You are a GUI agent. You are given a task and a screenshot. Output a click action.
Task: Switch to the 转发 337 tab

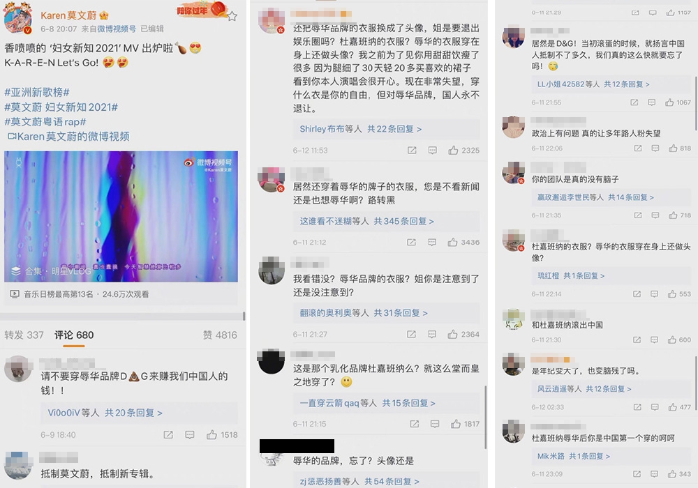click(24, 335)
